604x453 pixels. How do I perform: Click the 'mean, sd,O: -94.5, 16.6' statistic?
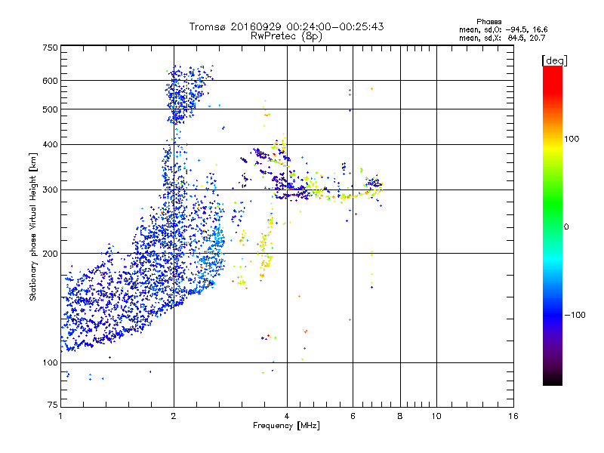pos(503,29)
